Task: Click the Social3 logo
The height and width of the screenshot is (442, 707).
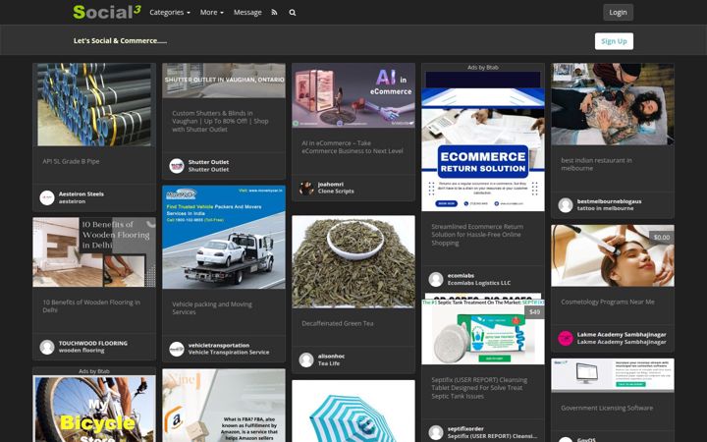Action: pos(107,12)
